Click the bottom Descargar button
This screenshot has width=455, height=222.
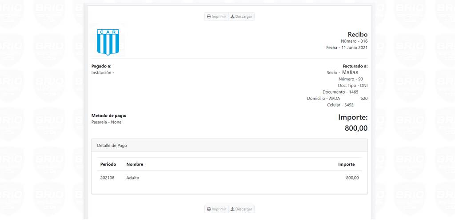(241, 209)
